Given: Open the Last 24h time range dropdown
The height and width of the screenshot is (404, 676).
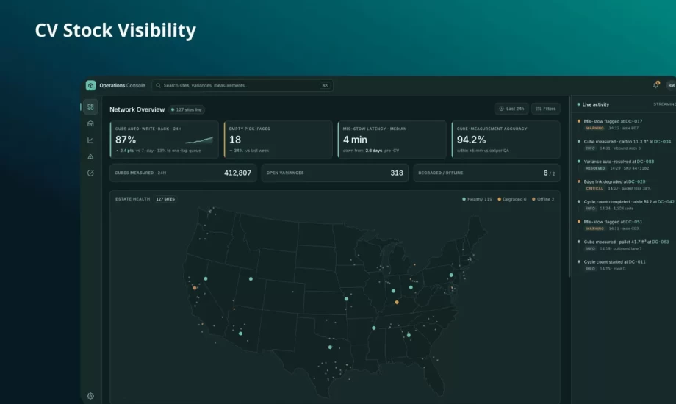Looking at the screenshot, I should pos(511,109).
